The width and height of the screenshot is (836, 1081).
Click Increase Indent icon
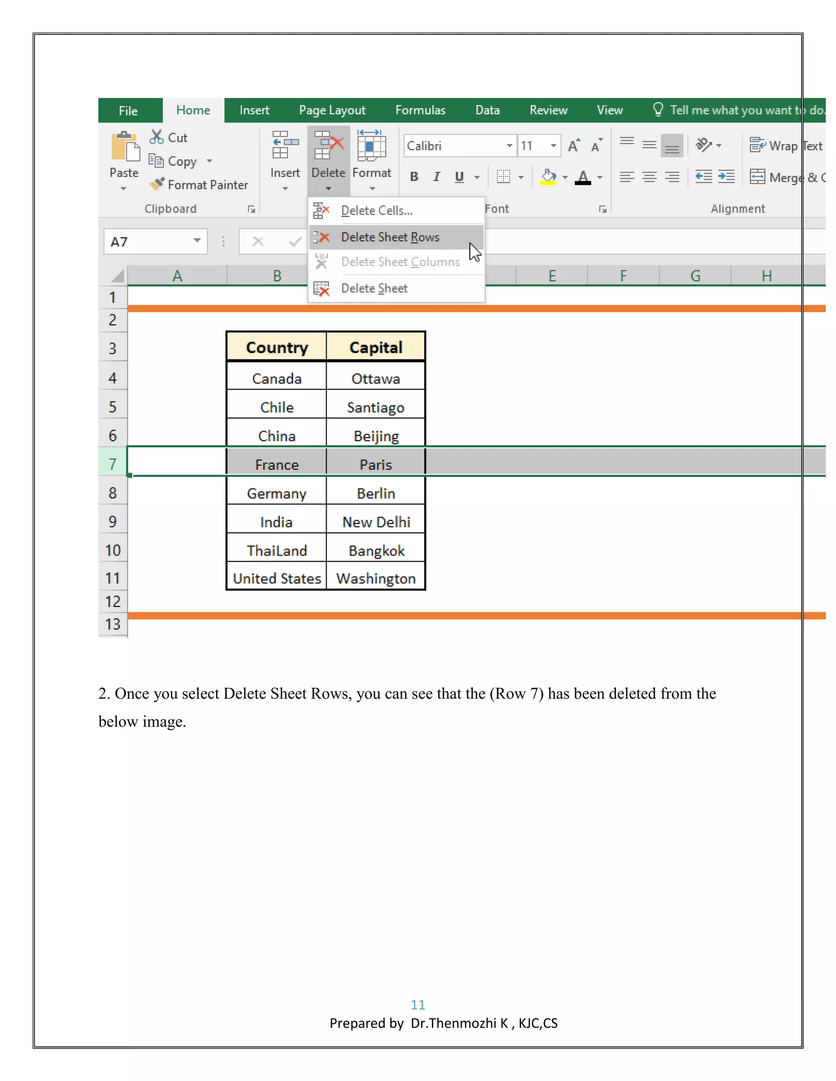point(726,177)
